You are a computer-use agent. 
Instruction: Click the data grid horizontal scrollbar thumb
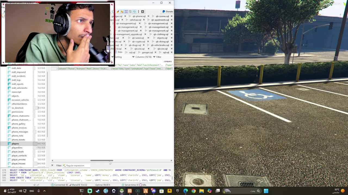coord(102,160)
